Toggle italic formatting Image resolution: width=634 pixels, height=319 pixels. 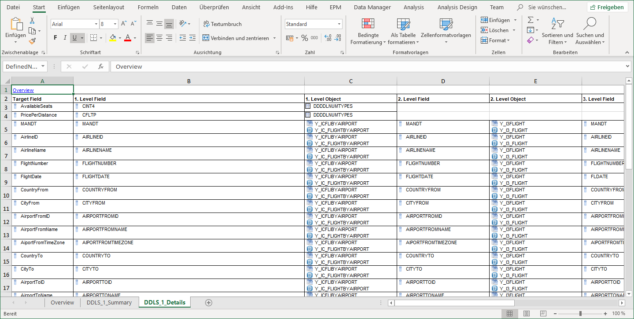64,38
